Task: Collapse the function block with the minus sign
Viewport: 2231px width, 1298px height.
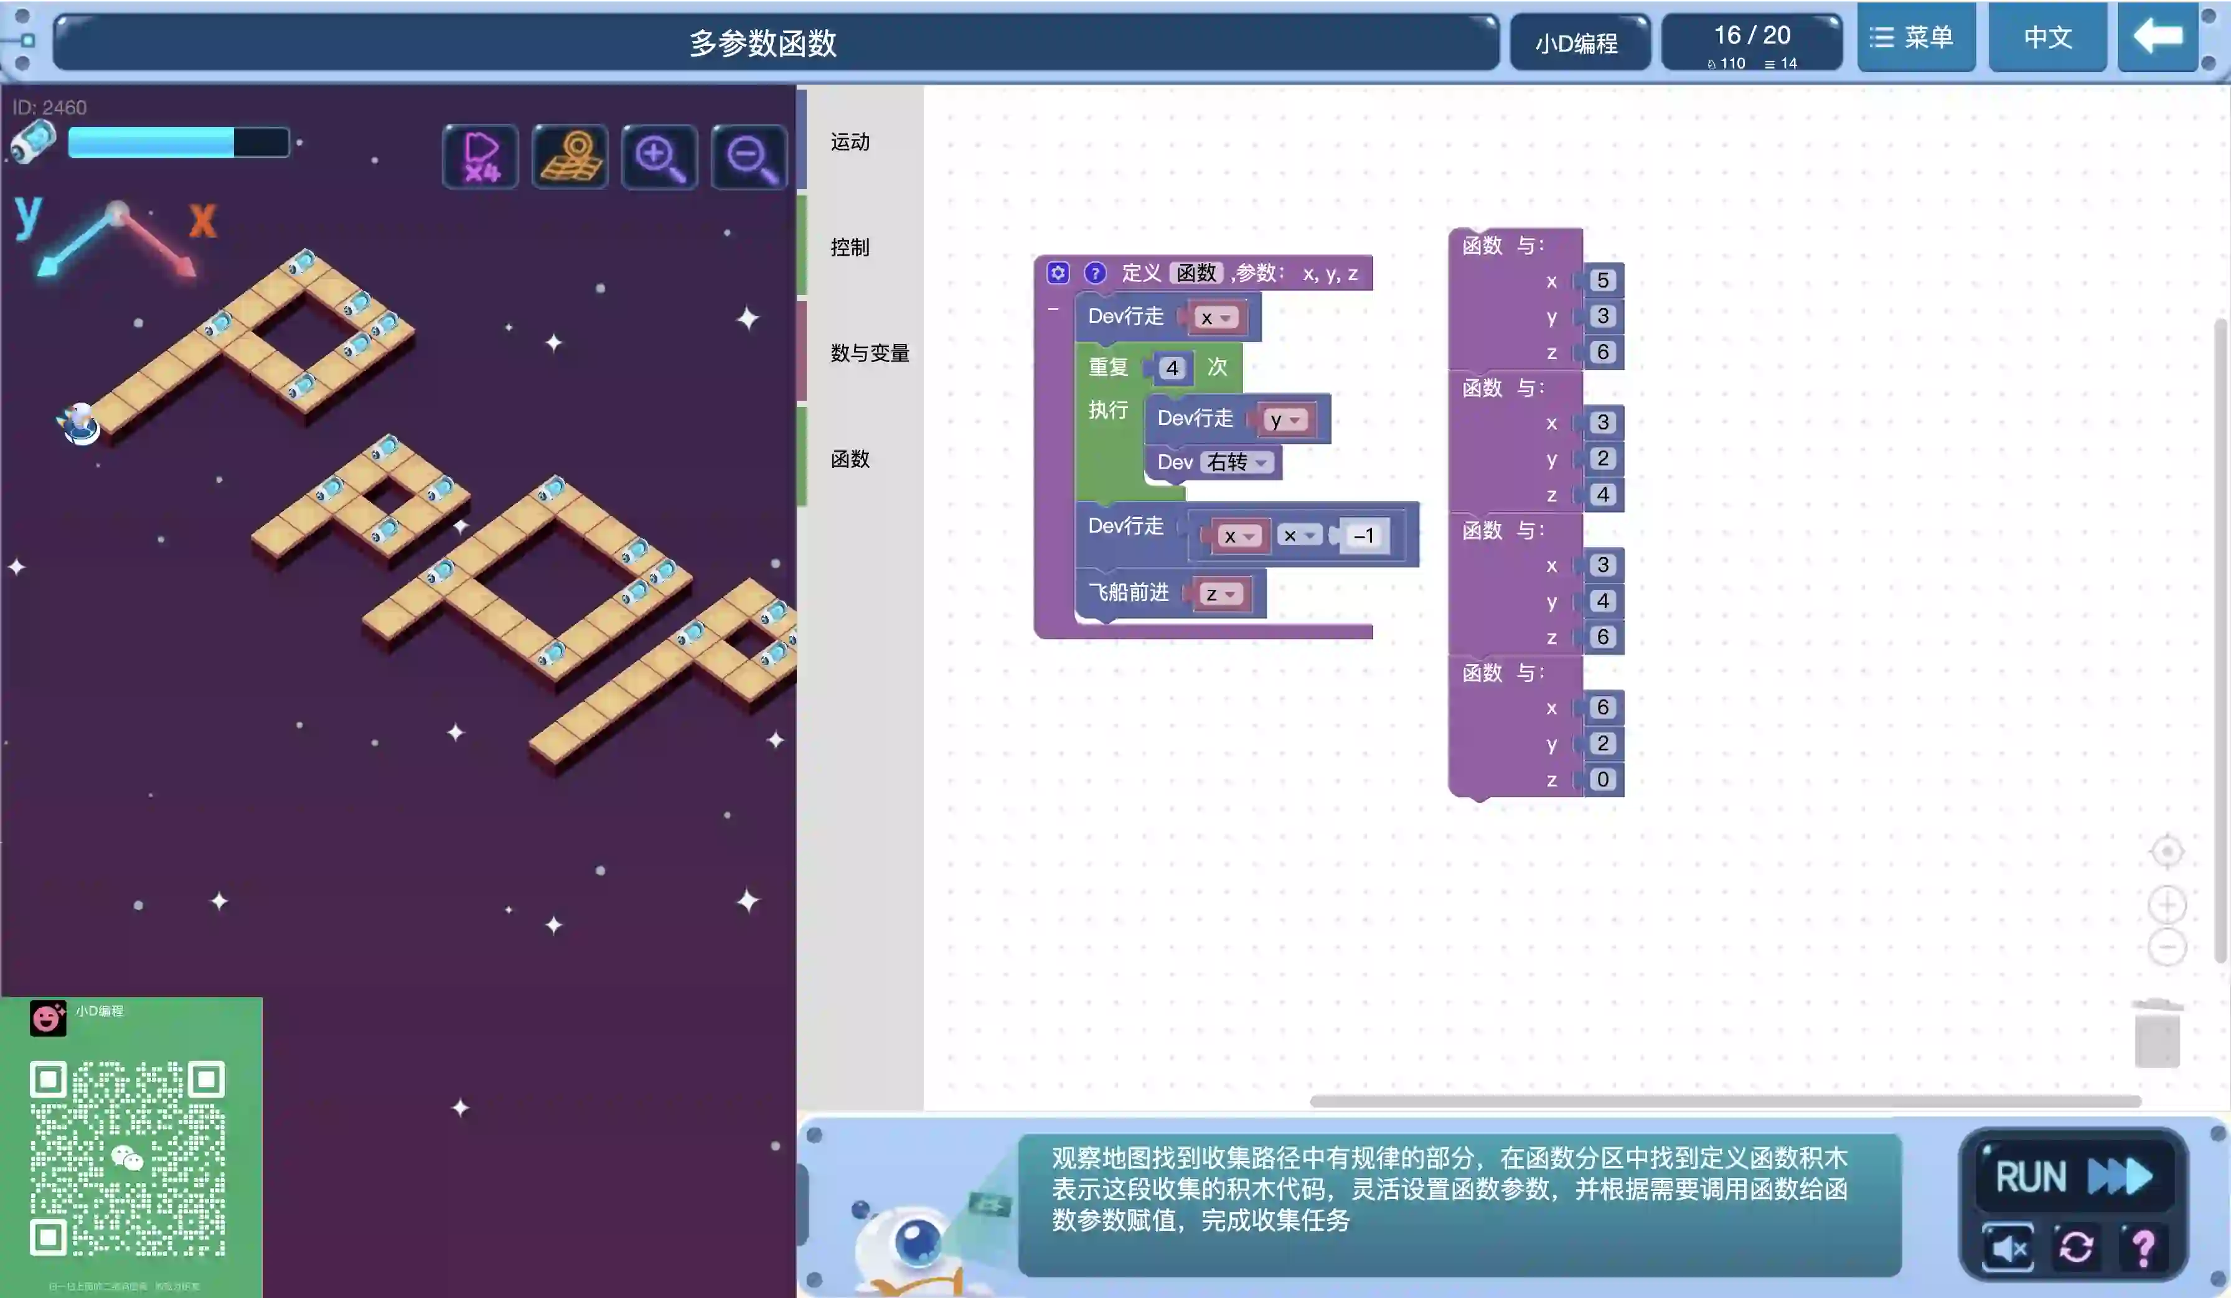Action: (x=1053, y=309)
